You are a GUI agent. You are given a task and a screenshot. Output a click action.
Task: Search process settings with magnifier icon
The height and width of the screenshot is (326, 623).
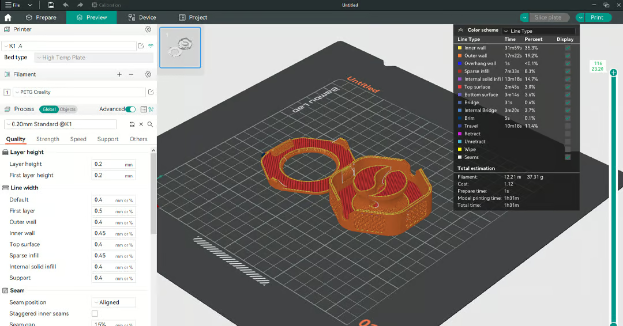pyautogui.click(x=150, y=124)
